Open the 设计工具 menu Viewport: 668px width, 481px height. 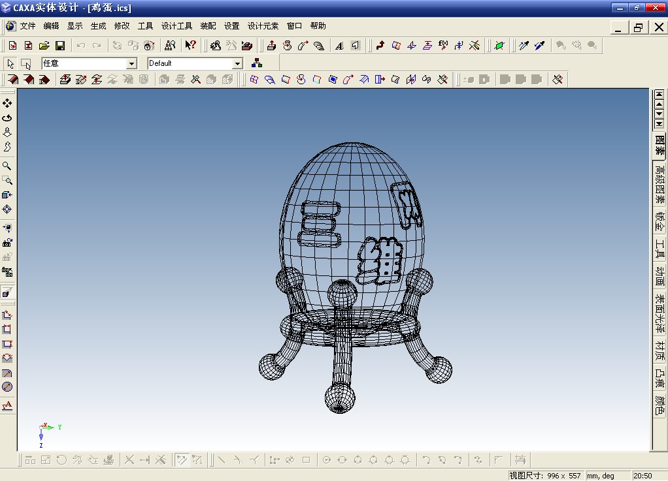coord(176,26)
